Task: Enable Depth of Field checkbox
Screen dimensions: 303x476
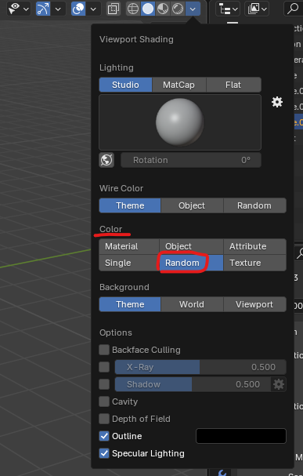Action: click(x=104, y=419)
